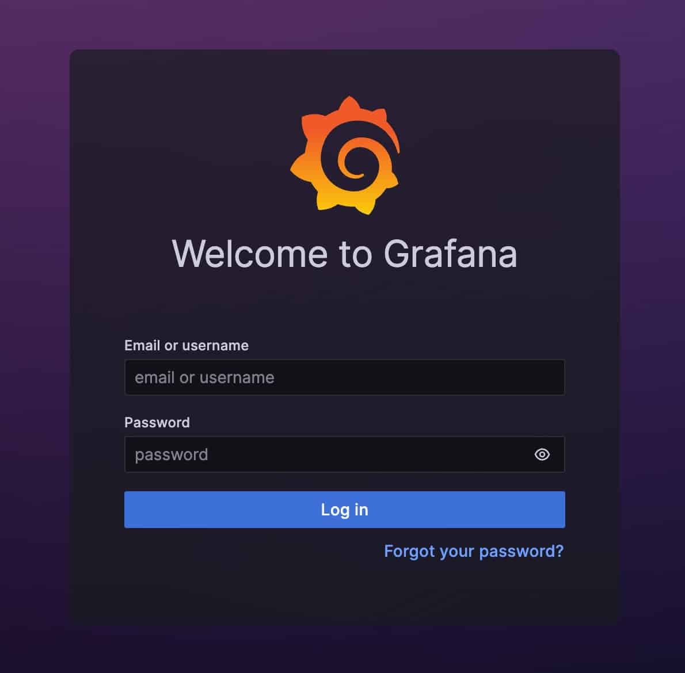
Task: Click the "Email or username" field label
Action: point(187,345)
